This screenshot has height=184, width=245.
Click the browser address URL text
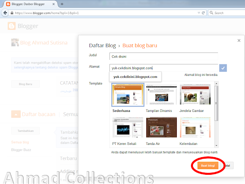tap(47, 13)
